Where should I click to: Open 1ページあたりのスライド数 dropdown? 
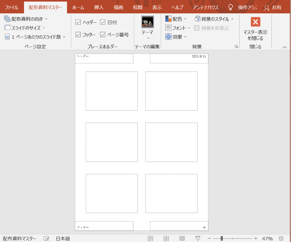pos(35,37)
